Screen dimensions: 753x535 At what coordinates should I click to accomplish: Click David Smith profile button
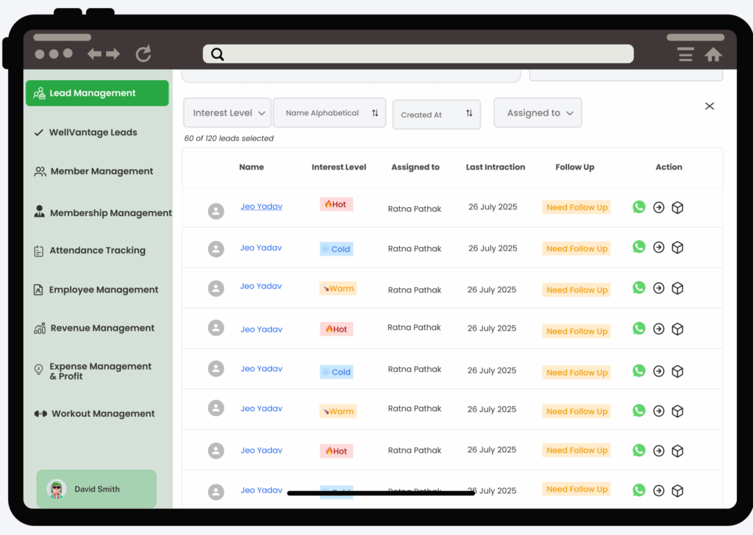pos(96,489)
